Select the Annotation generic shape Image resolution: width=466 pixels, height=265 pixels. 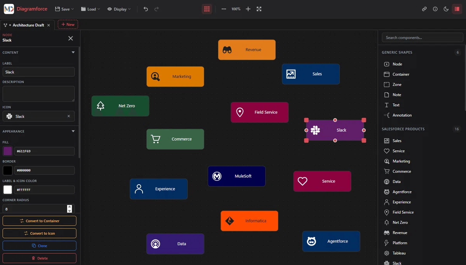[x=423, y=115]
